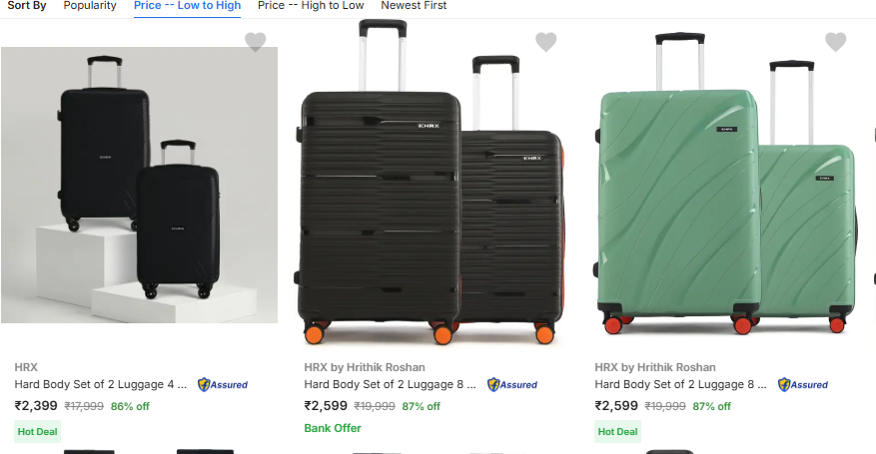Open Hard Body Set of 2 Luggage 4 link

101,384
